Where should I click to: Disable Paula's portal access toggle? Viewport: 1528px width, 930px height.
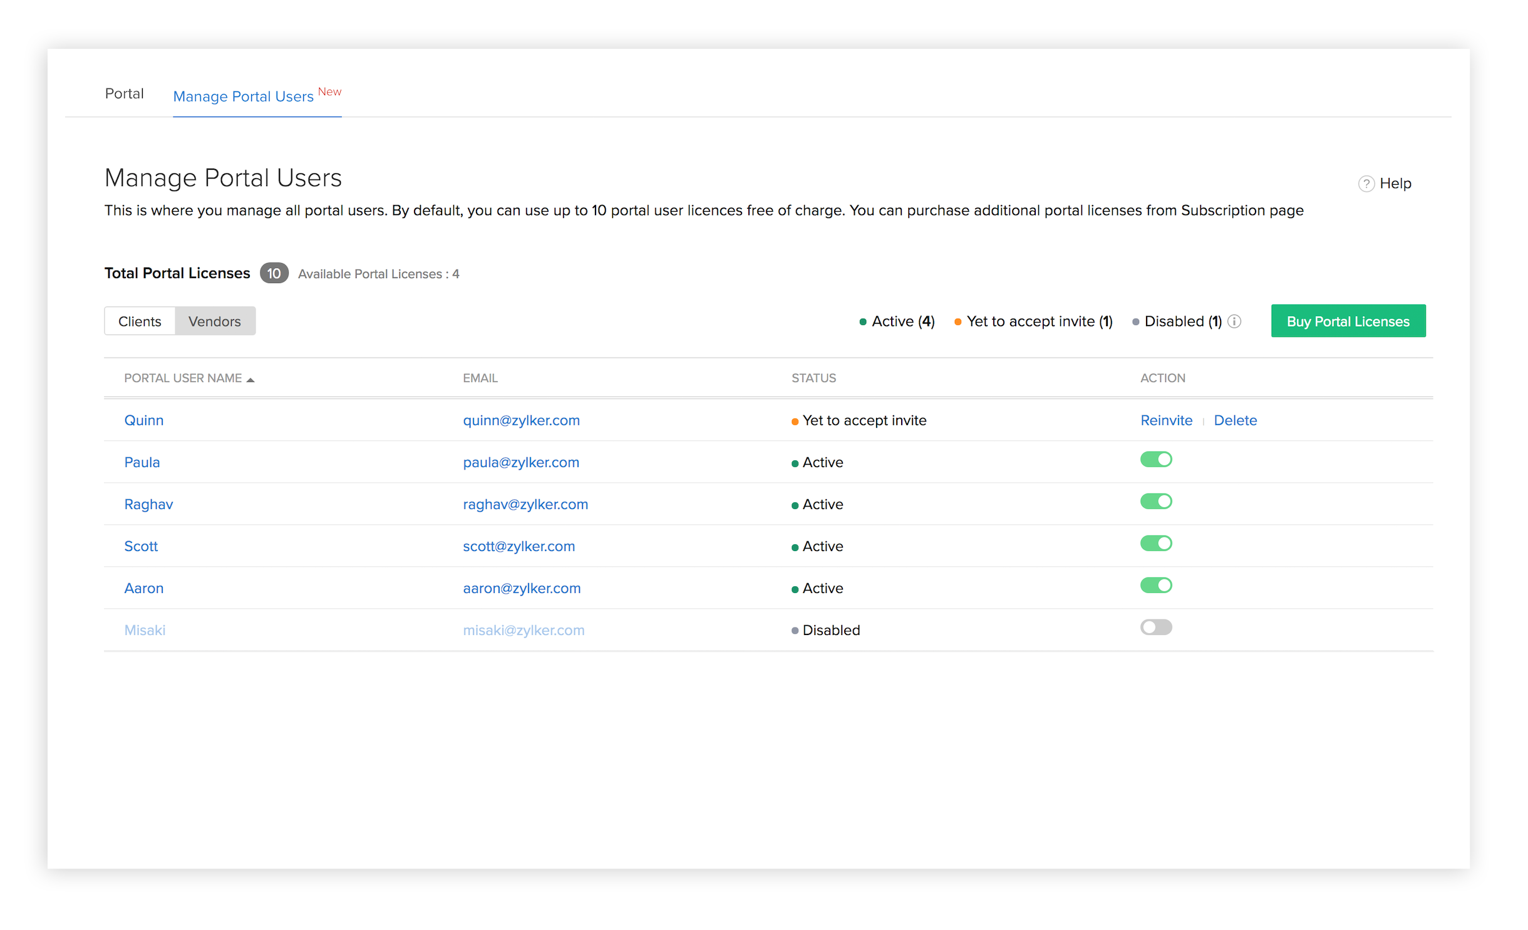pyautogui.click(x=1155, y=460)
